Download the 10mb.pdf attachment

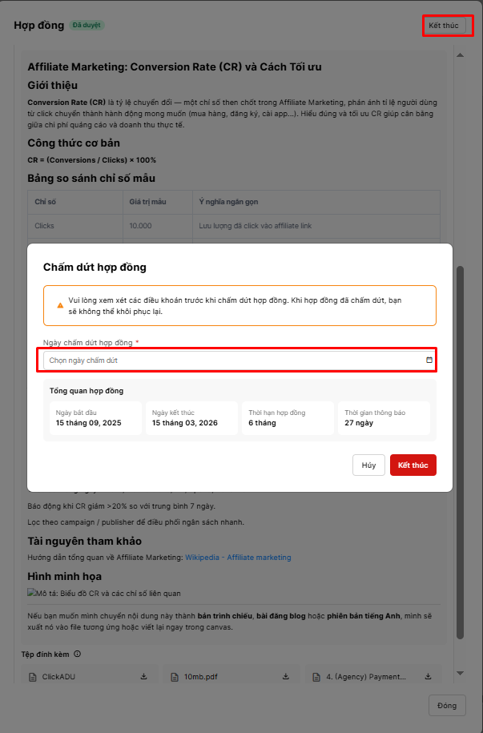[285, 677]
